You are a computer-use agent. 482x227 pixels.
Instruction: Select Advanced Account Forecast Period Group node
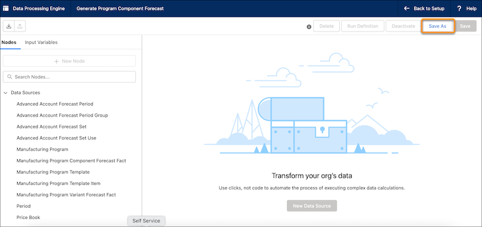point(62,115)
